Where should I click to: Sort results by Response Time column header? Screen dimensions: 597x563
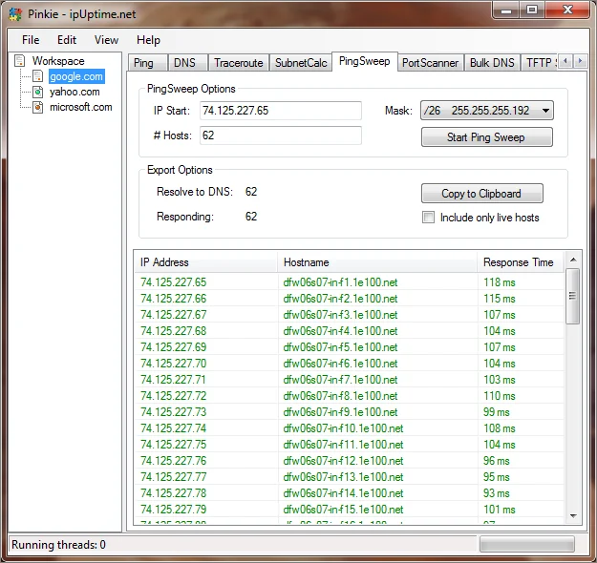pyautogui.click(x=520, y=262)
